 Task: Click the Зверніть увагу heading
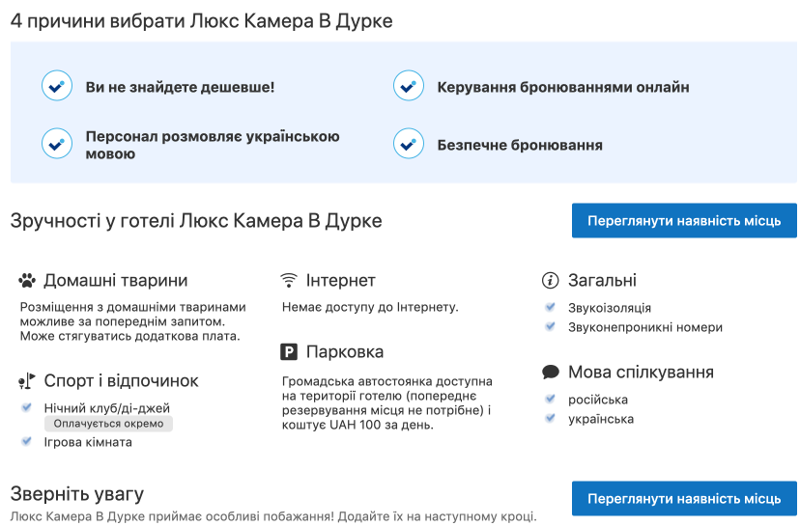pos(77,494)
